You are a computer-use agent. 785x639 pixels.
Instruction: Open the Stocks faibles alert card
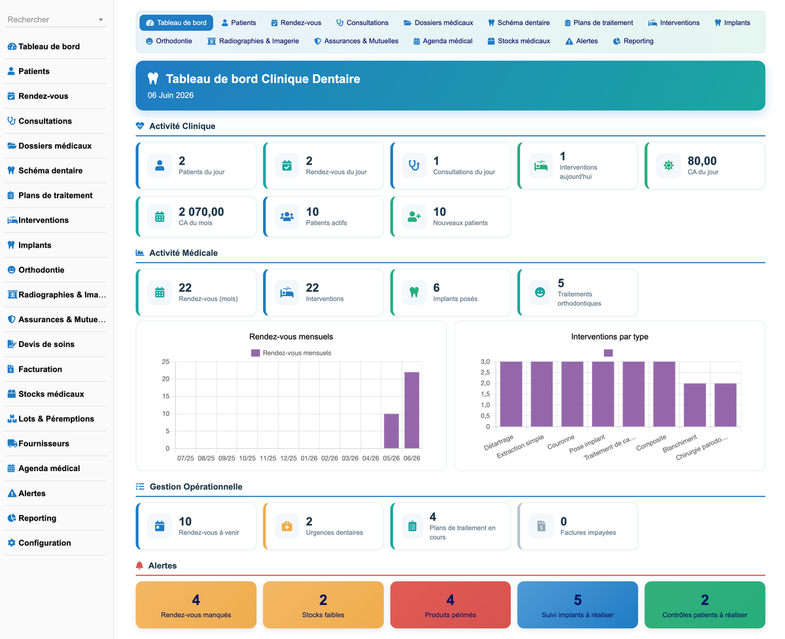point(323,604)
